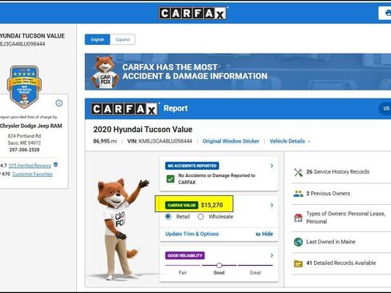Expand the Good Reliability chevron
This screenshot has height=293, width=391.
tap(272, 255)
